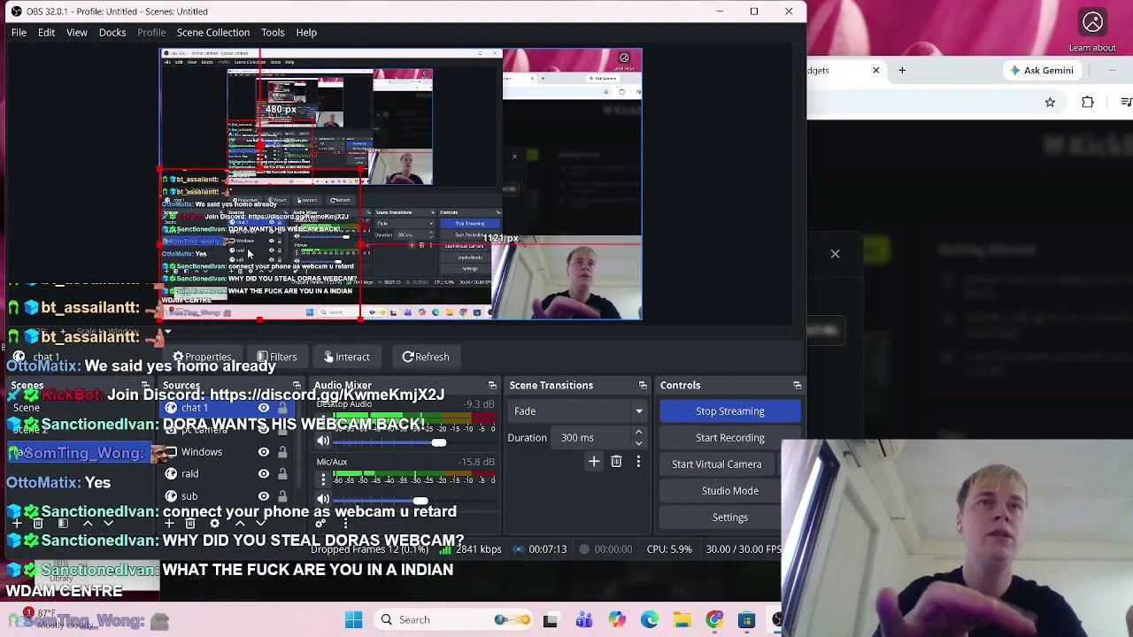
Task: Float the Sources dock
Action: (x=297, y=386)
